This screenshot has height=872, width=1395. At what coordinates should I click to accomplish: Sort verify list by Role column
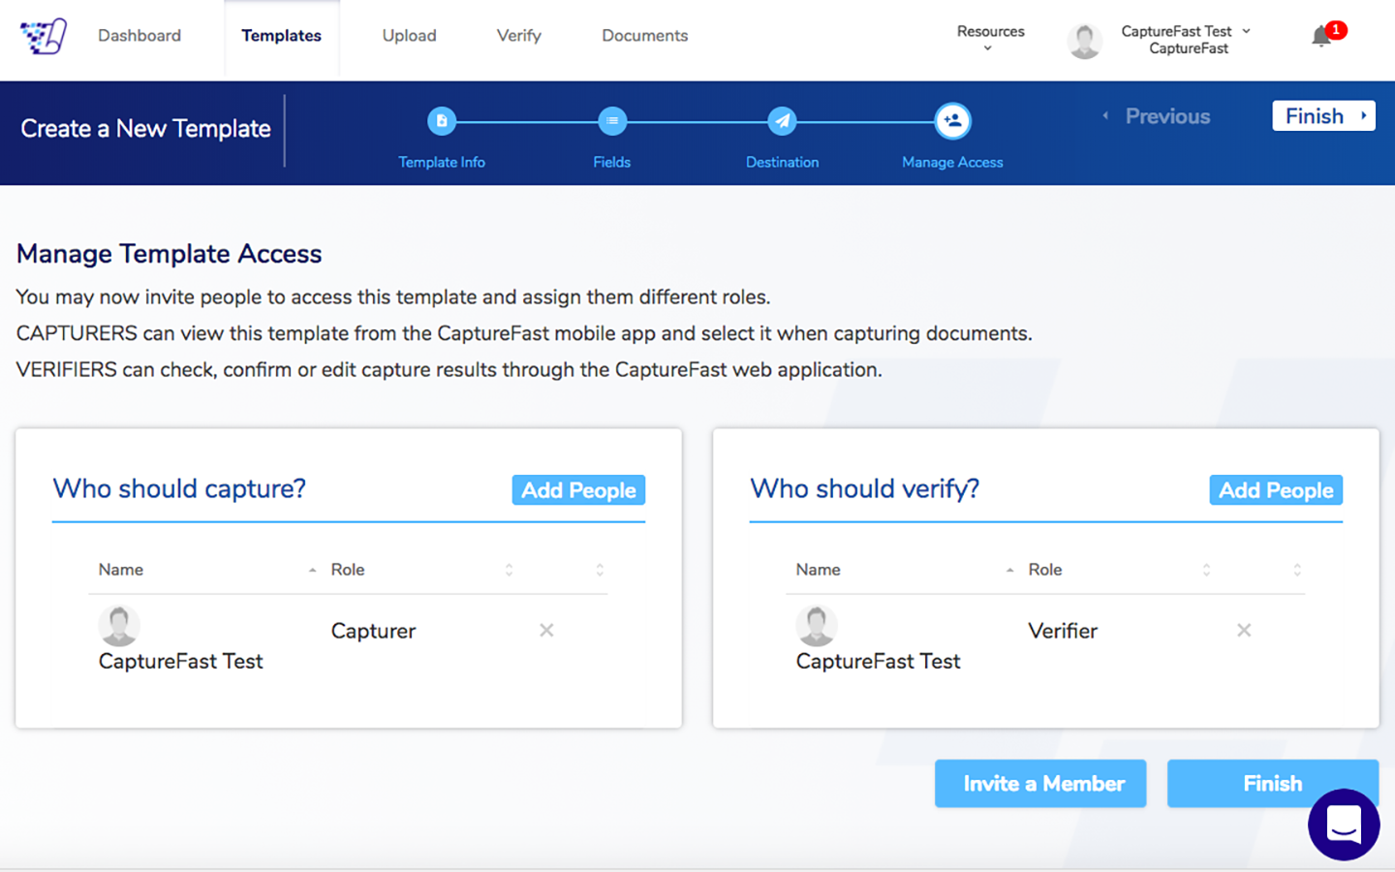point(1119,570)
